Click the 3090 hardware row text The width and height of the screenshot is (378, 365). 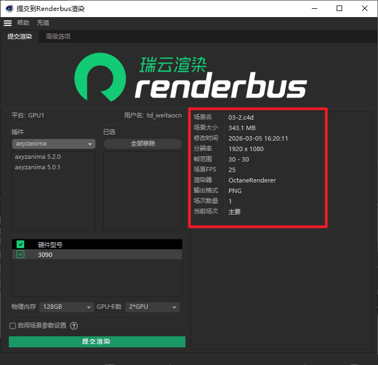click(45, 255)
